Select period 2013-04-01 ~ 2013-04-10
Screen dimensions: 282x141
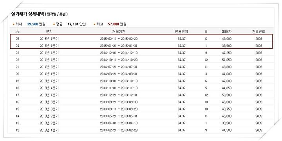point(119,123)
